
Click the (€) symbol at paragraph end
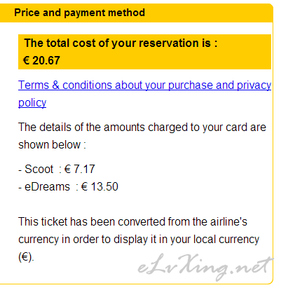click(26, 258)
